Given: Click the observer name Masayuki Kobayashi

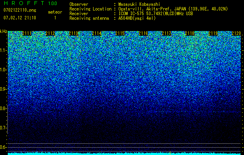Looking at the screenshot, I should coord(139,4).
